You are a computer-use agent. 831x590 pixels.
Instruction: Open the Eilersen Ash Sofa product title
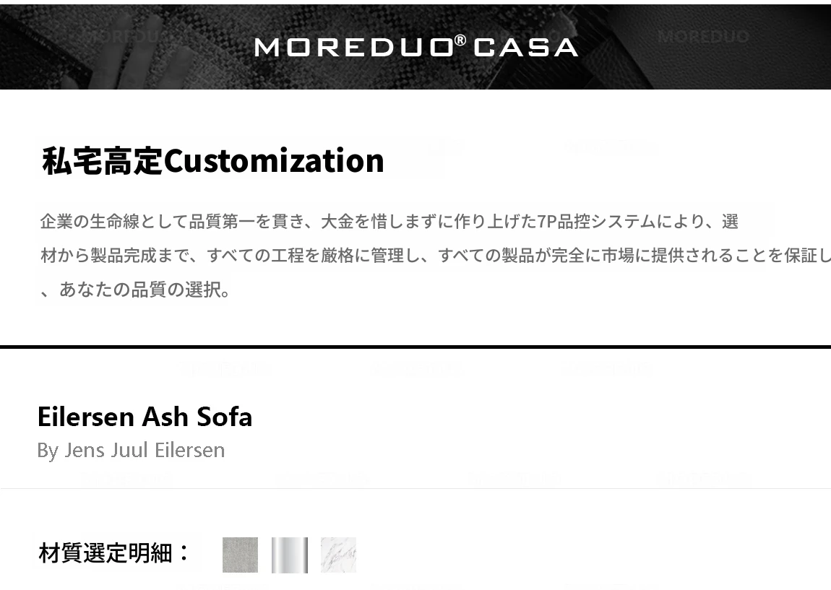(145, 417)
